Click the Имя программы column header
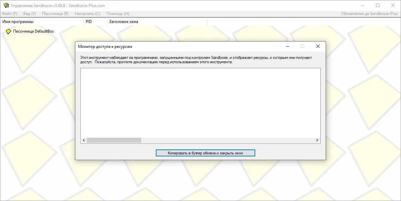The image size is (401, 201). 42,22
